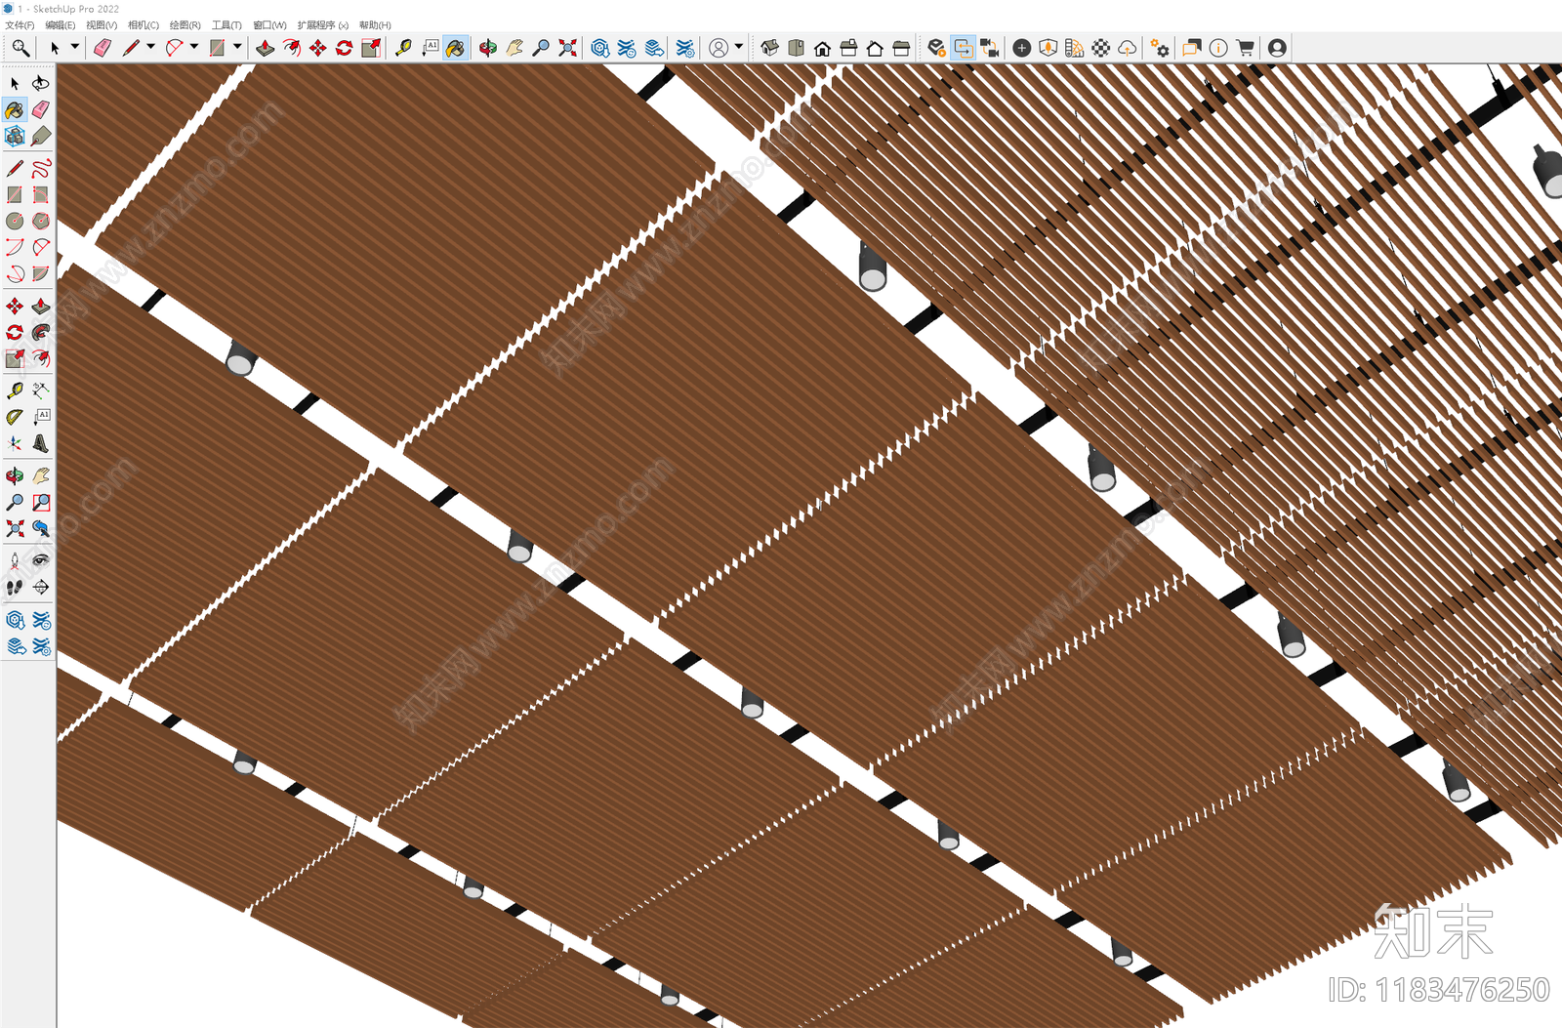Open the 窗口(W) menu
The image size is (1562, 1028).
click(x=269, y=25)
